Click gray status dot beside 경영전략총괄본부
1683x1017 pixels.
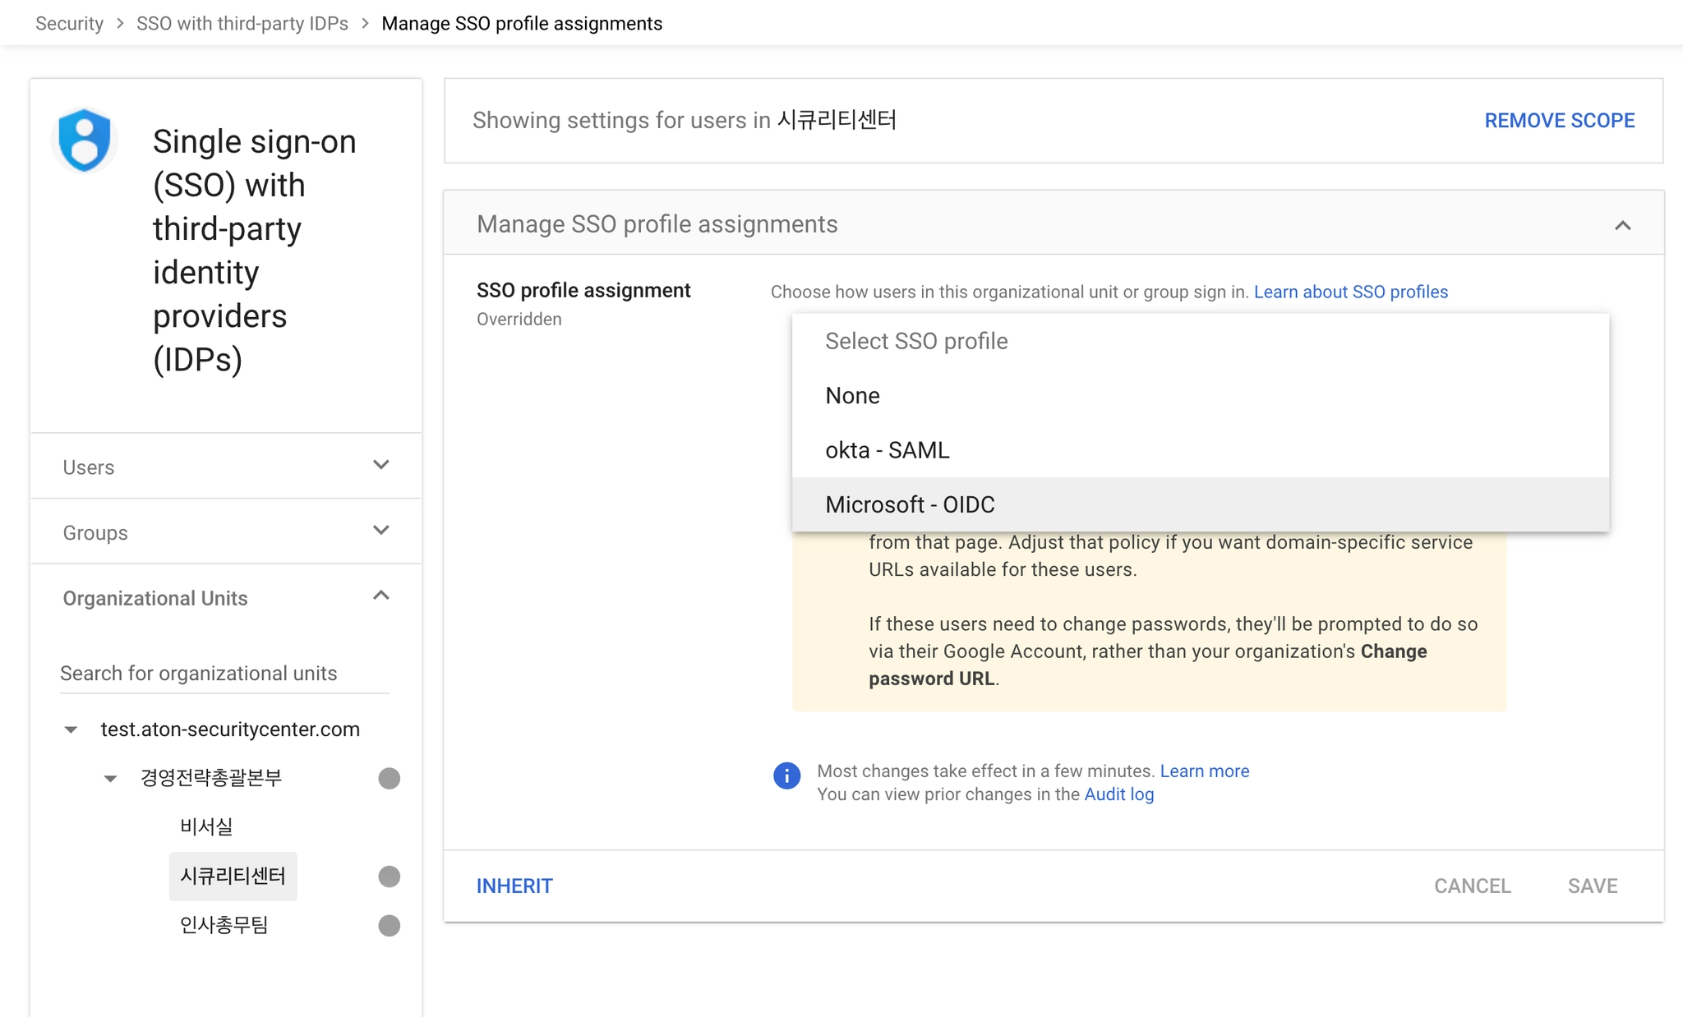pyautogui.click(x=389, y=778)
